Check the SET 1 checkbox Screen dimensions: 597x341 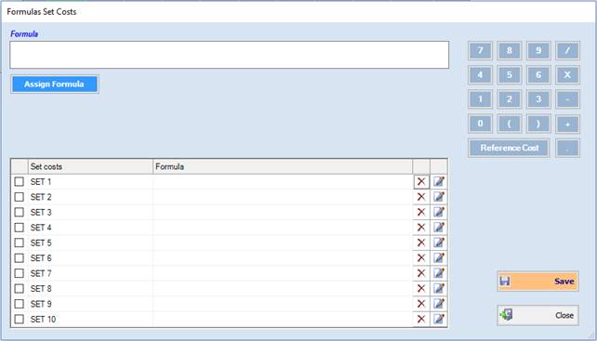(19, 181)
